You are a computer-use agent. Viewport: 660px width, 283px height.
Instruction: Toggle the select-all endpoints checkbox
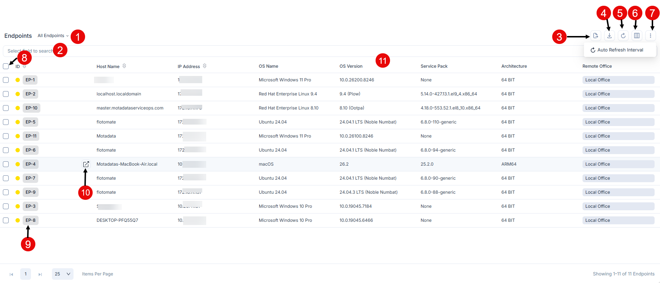[x=6, y=66]
